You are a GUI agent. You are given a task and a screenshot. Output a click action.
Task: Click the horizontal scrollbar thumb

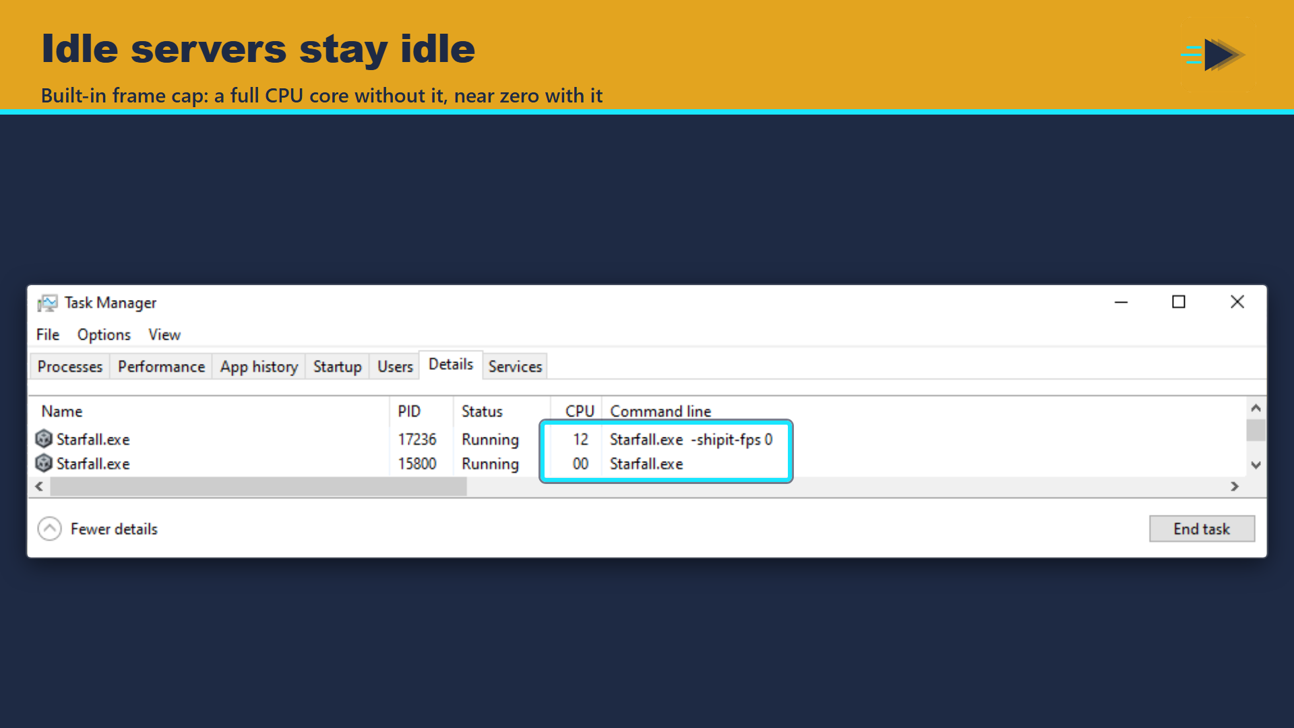point(259,487)
